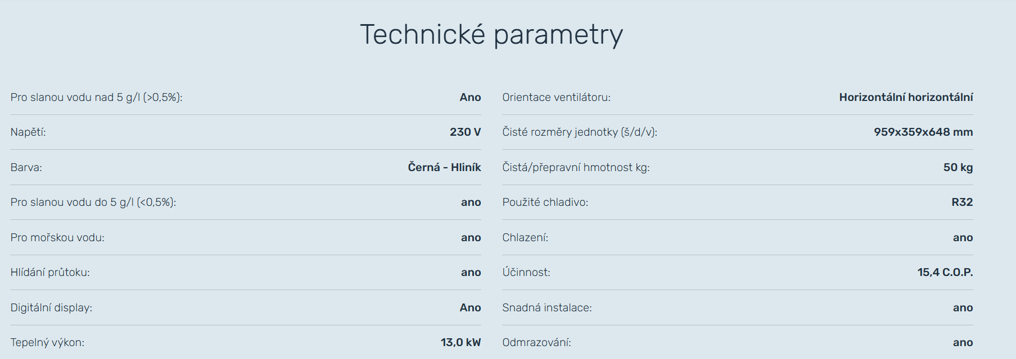The width and height of the screenshot is (1016, 359).
Task: Click the Hlídání průtoku label
Action: click(x=50, y=273)
